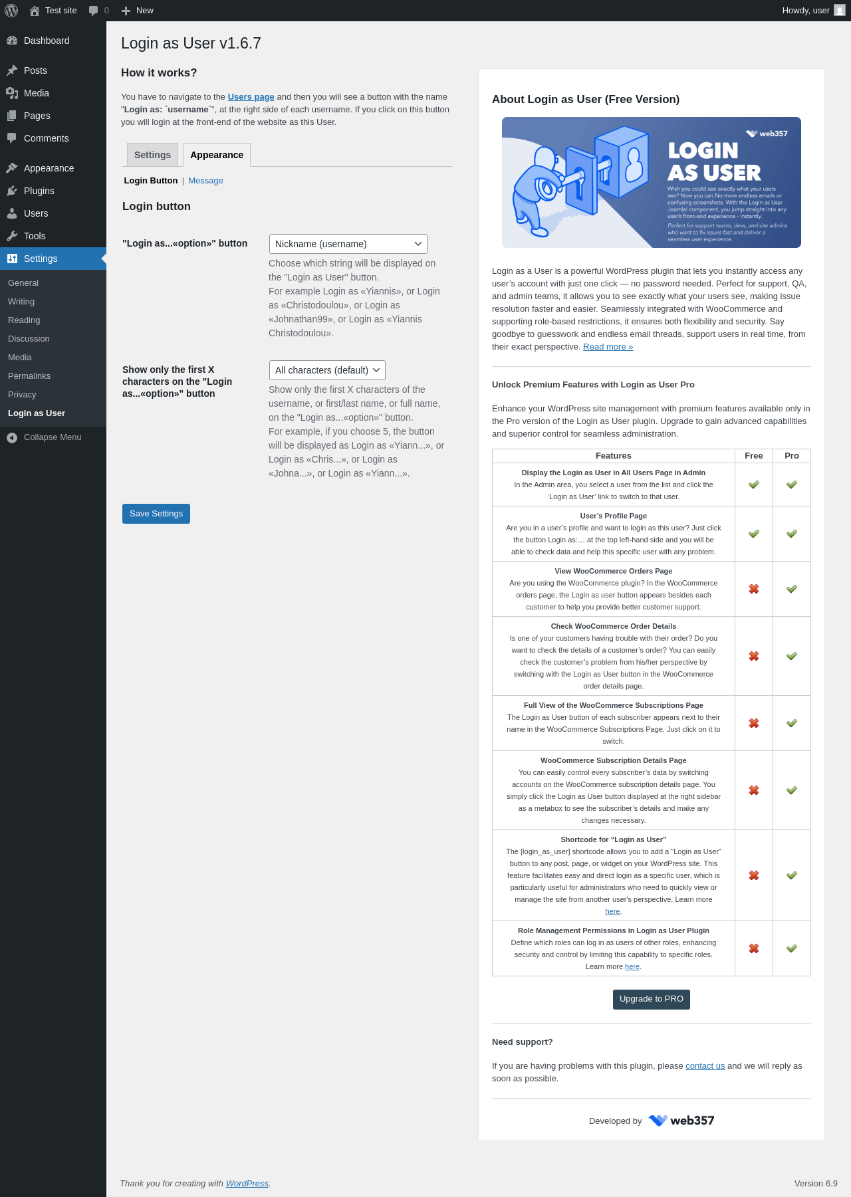Click the Version 6.9 footer text
851x1197 pixels.
click(x=816, y=1184)
